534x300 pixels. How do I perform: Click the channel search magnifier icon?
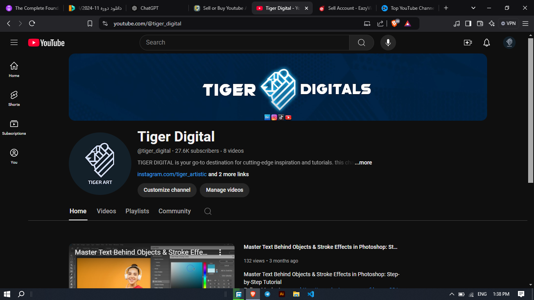coord(208,211)
